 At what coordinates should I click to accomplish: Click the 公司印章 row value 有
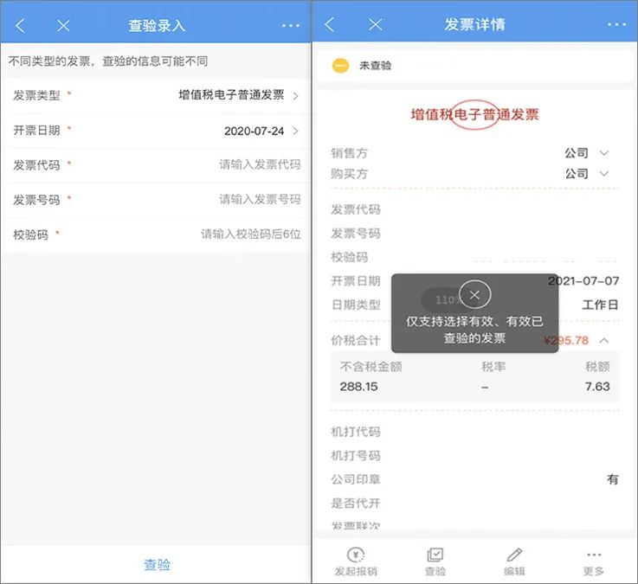click(x=612, y=479)
